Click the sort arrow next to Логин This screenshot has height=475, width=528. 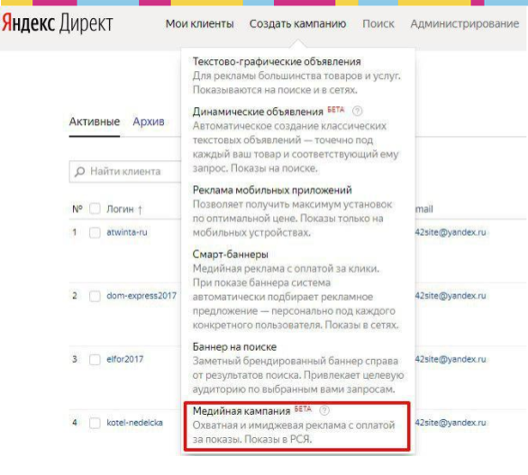click(x=140, y=210)
